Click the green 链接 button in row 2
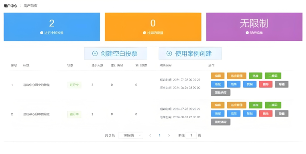 coord(255,105)
